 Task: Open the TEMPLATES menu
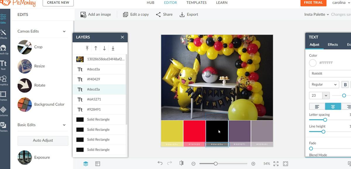click(x=196, y=3)
